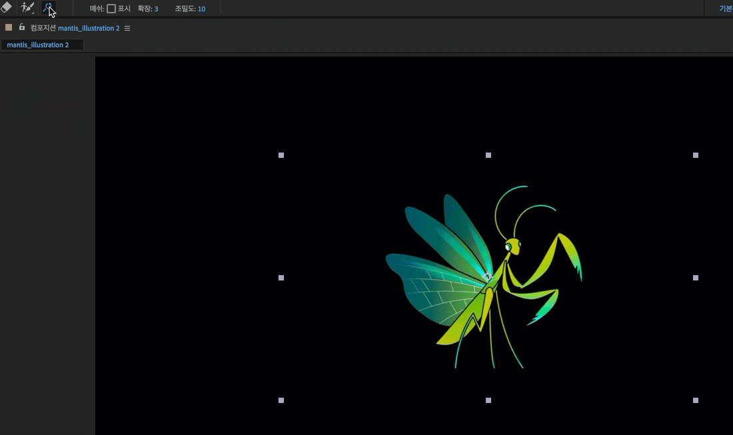Click the bottom-center bounding box handle
The image size is (733, 435).
(x=488, y=400)
